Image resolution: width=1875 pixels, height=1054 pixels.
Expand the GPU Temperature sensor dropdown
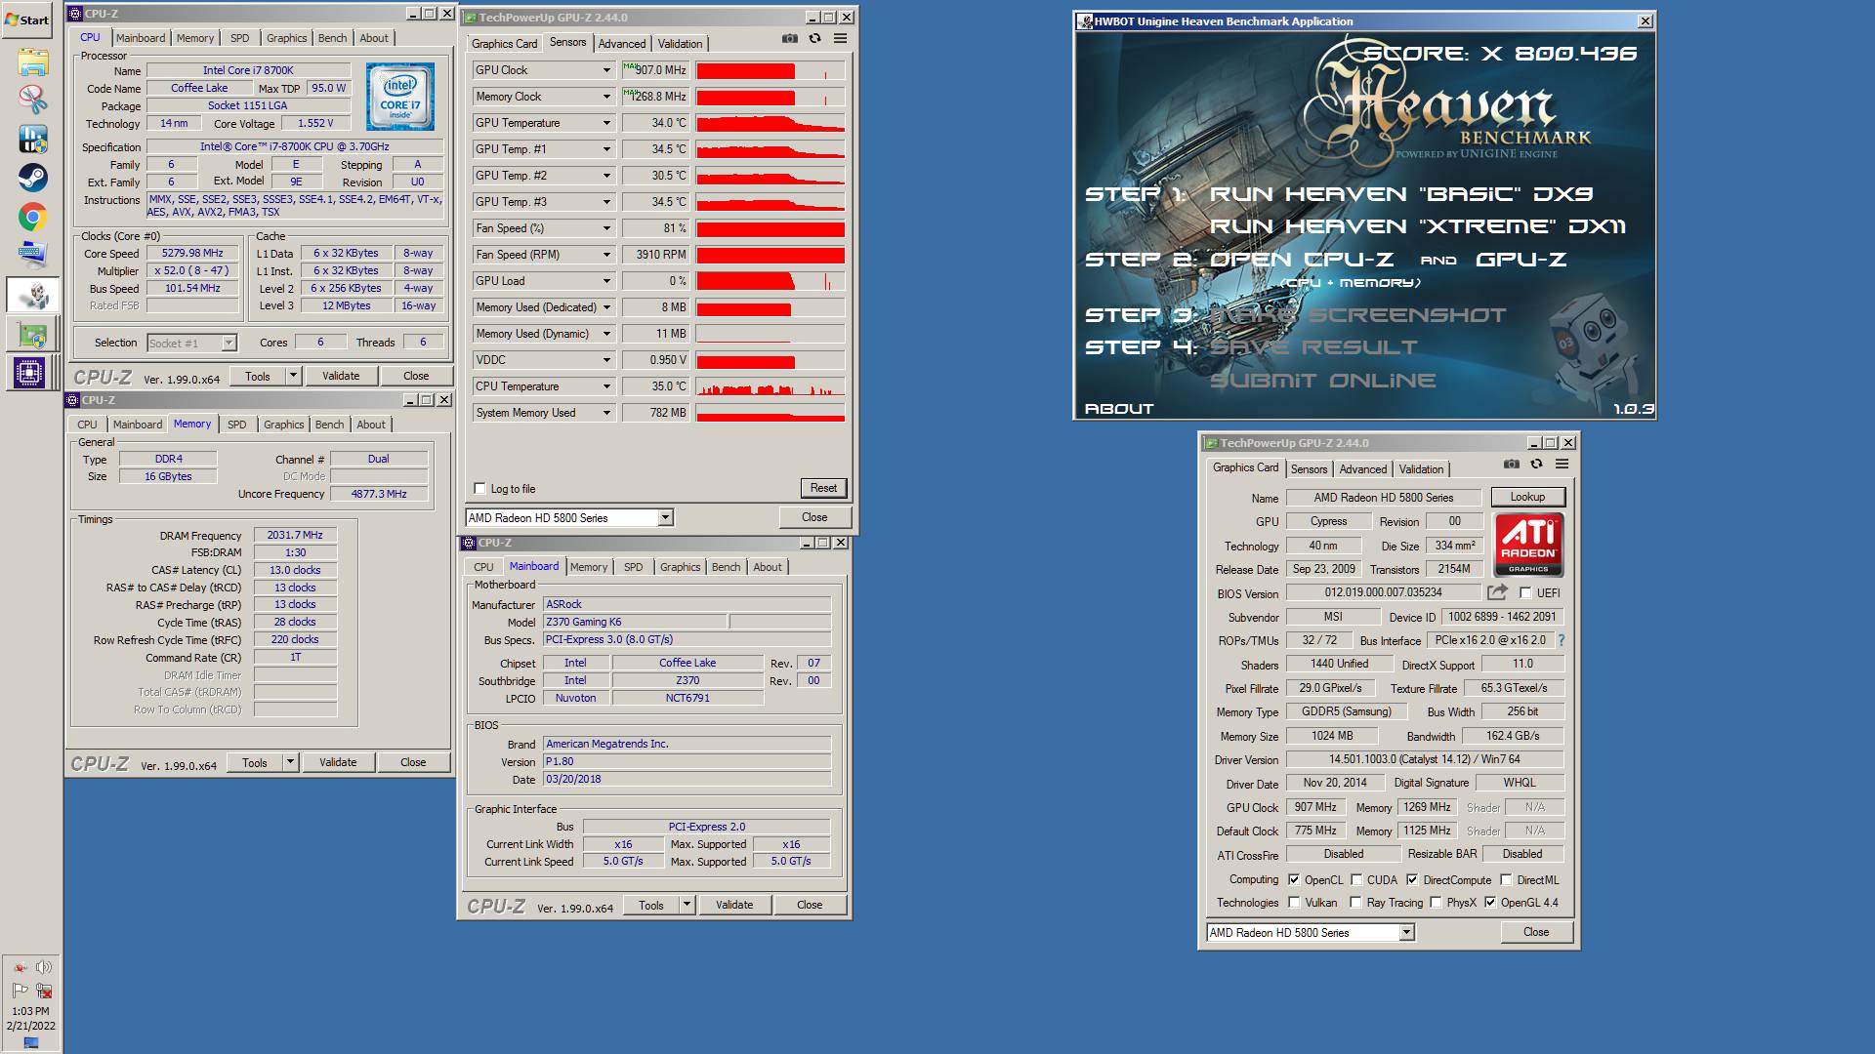pos(606,123)
